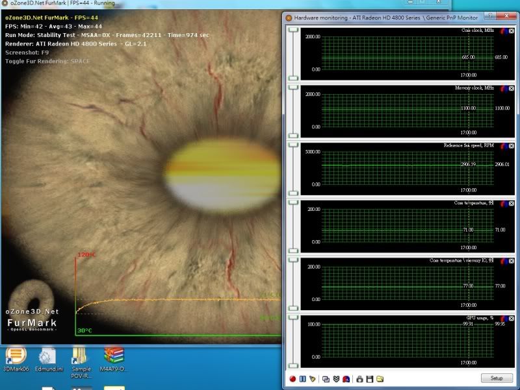Image resolution: width=520 pixels, height=390 pixels.
Task: Click the 30°C label on FurMark temperature graph
Action: click(84, 330)
